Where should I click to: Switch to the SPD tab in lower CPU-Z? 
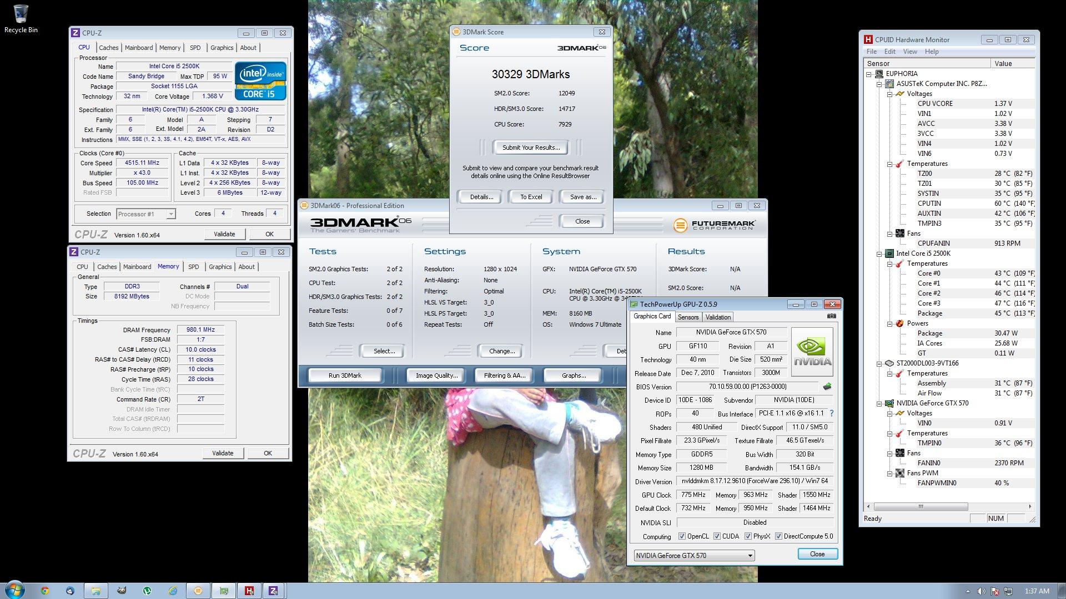pos(193,267)
